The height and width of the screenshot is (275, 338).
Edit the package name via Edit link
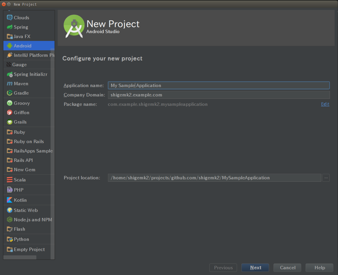point(325,104)
